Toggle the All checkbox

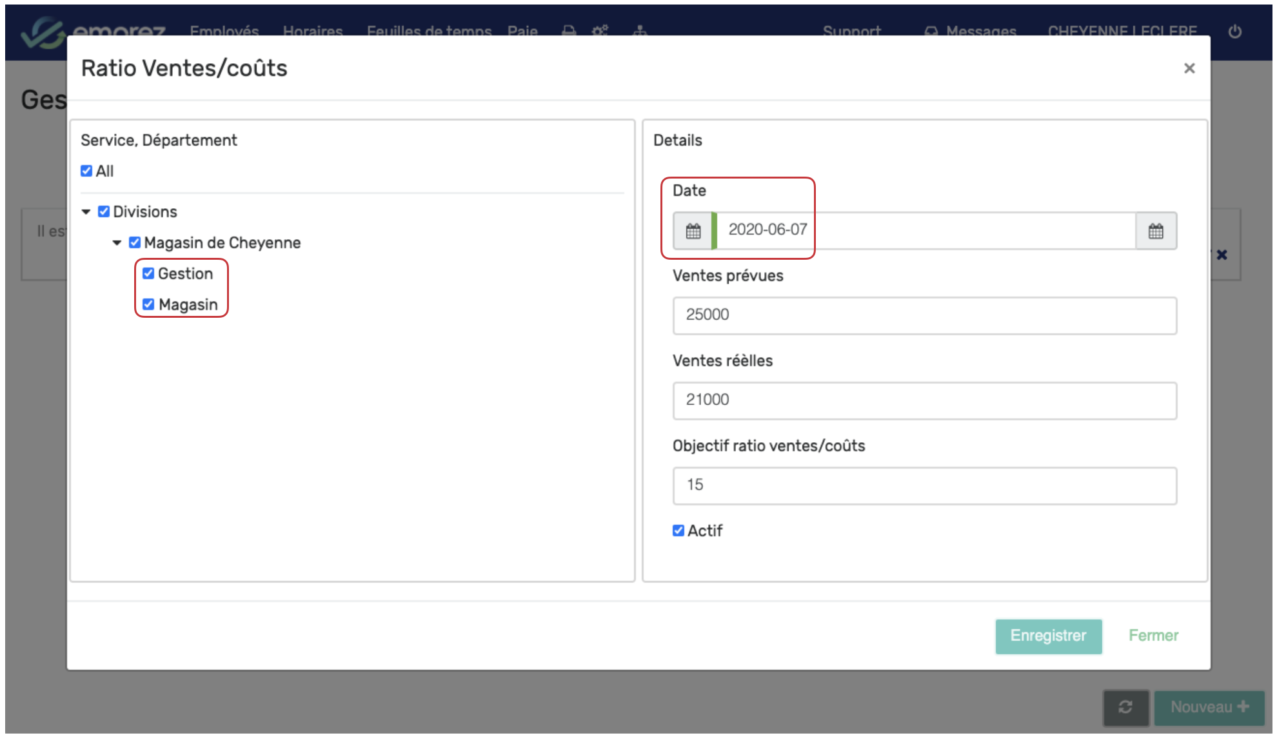[x=86, y=171]
